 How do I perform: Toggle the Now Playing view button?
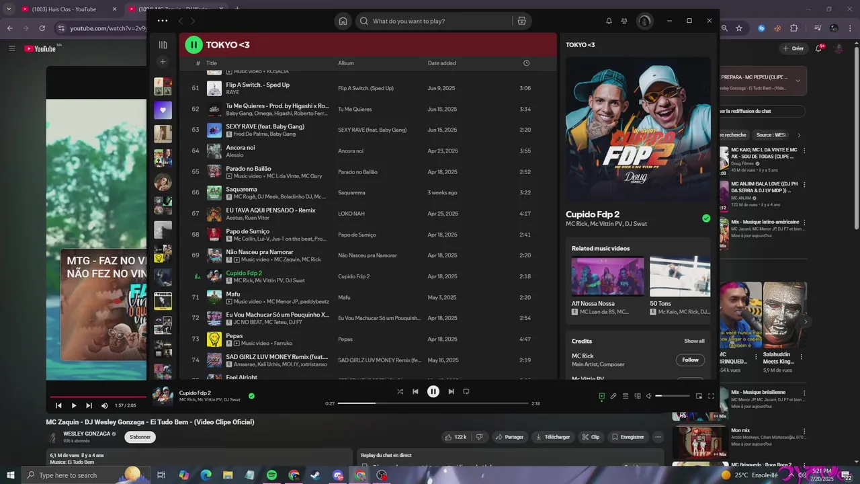(x=601, y=396)
